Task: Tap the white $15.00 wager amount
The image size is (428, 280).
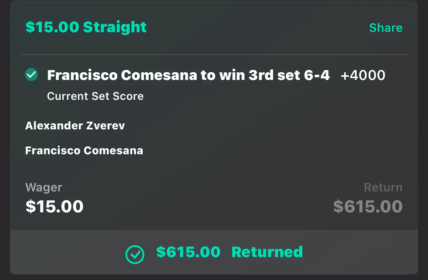Action: (54, 206)
